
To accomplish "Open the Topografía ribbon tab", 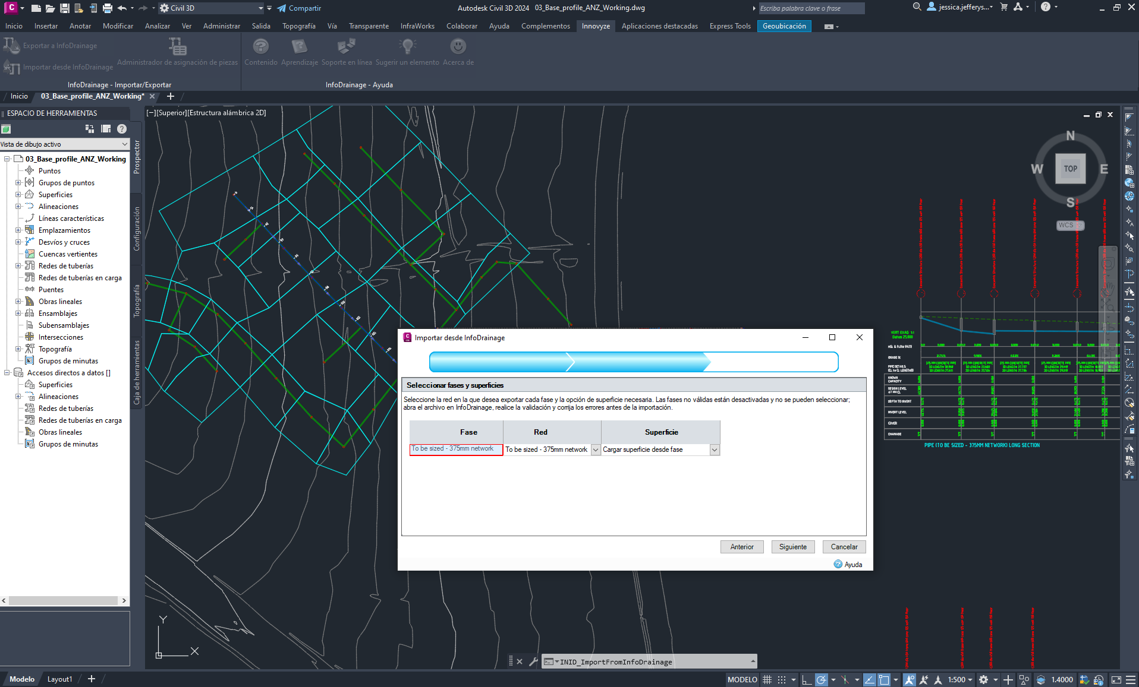I will [298, 26].
